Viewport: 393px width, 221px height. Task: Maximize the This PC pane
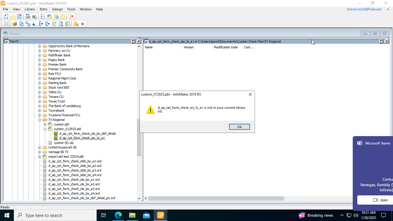(133, 41)
